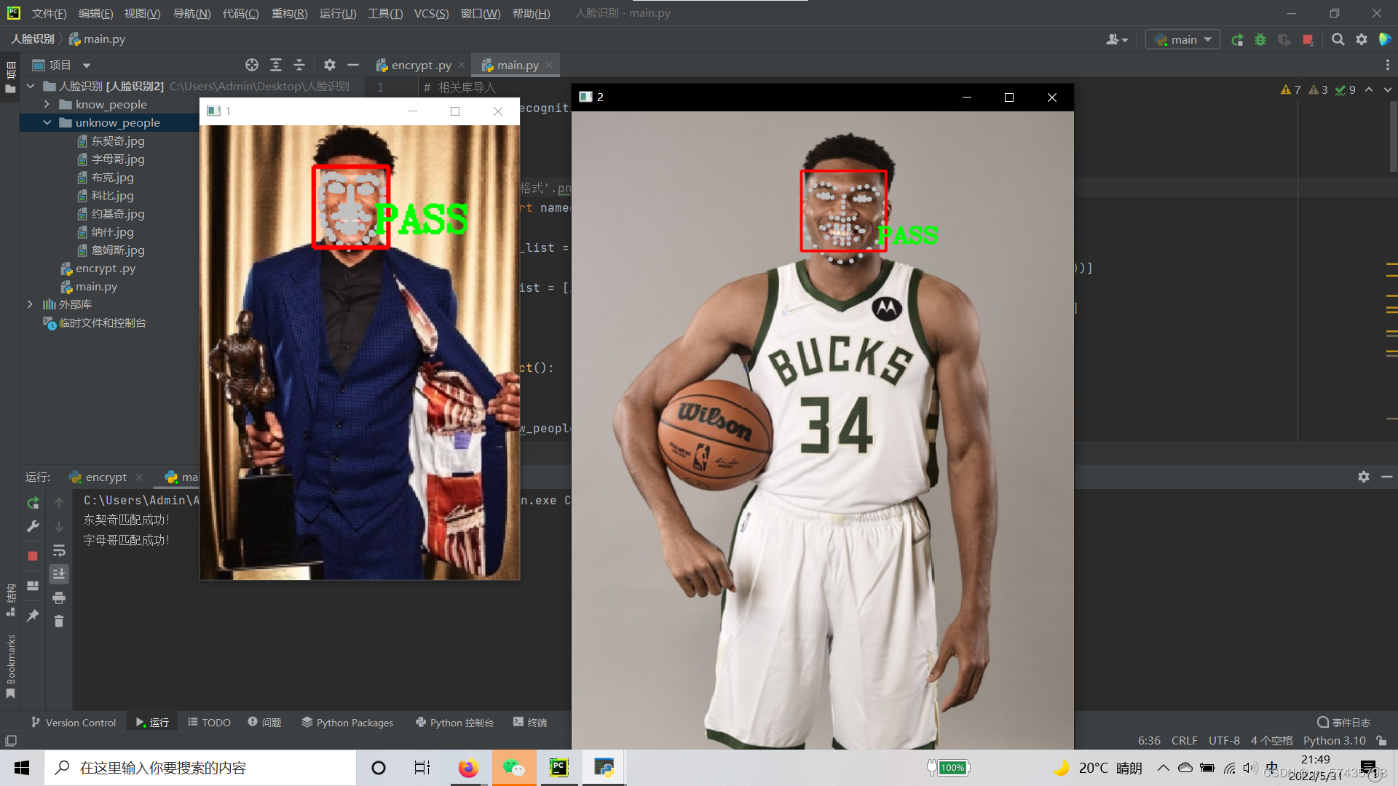Viewport: 1398px width, 786px height.
Task: Open WeChat from the taskbar
Action: tap(514, 768)
